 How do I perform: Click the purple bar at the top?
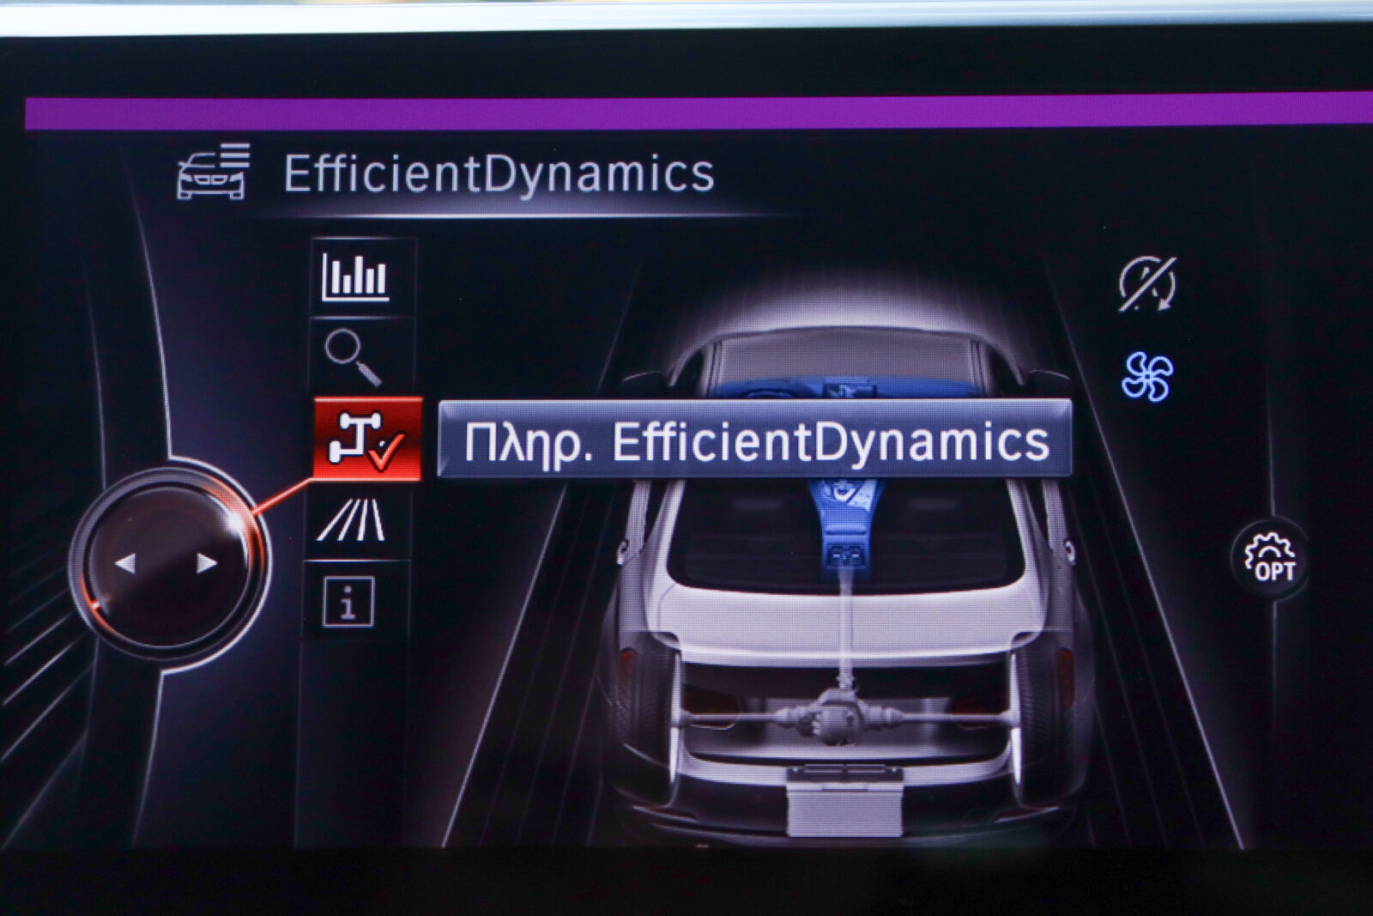[686, 113]
